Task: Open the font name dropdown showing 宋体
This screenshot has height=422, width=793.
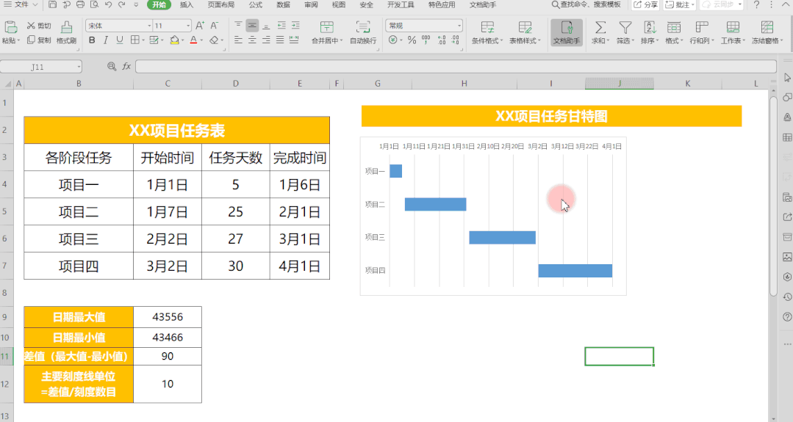Action: [117, 26]
